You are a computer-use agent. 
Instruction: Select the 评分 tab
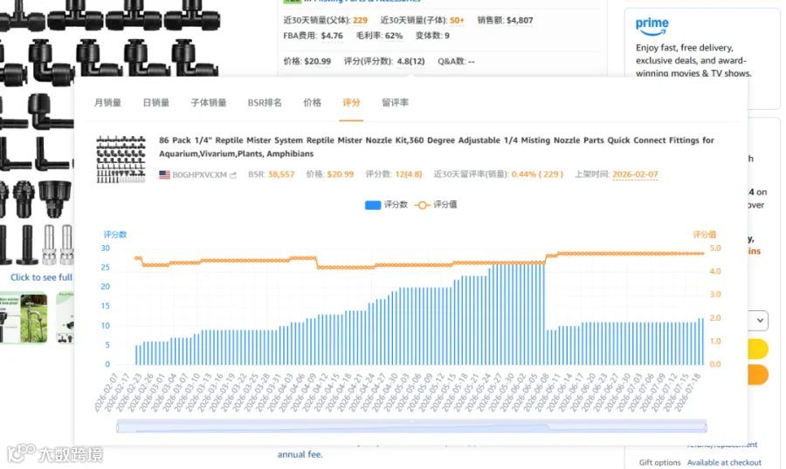click(x=351, y=103)
